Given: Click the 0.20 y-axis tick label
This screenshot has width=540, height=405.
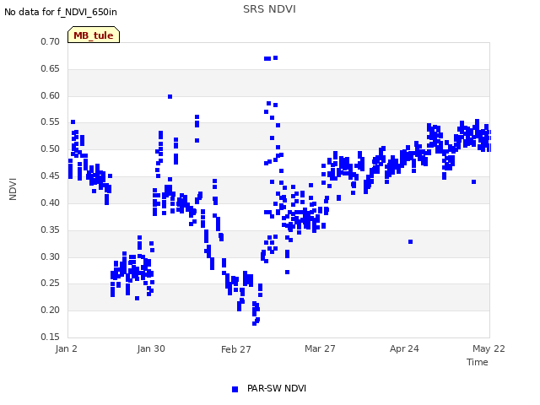Looking at the screenshot, I should [x=51, y=310].
